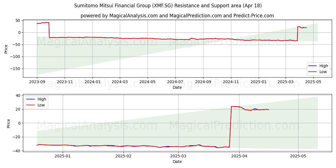Viewport: 336px width, 168px height.
Task: Click the 2023-11 date tick label
Action: pos(65,82)
